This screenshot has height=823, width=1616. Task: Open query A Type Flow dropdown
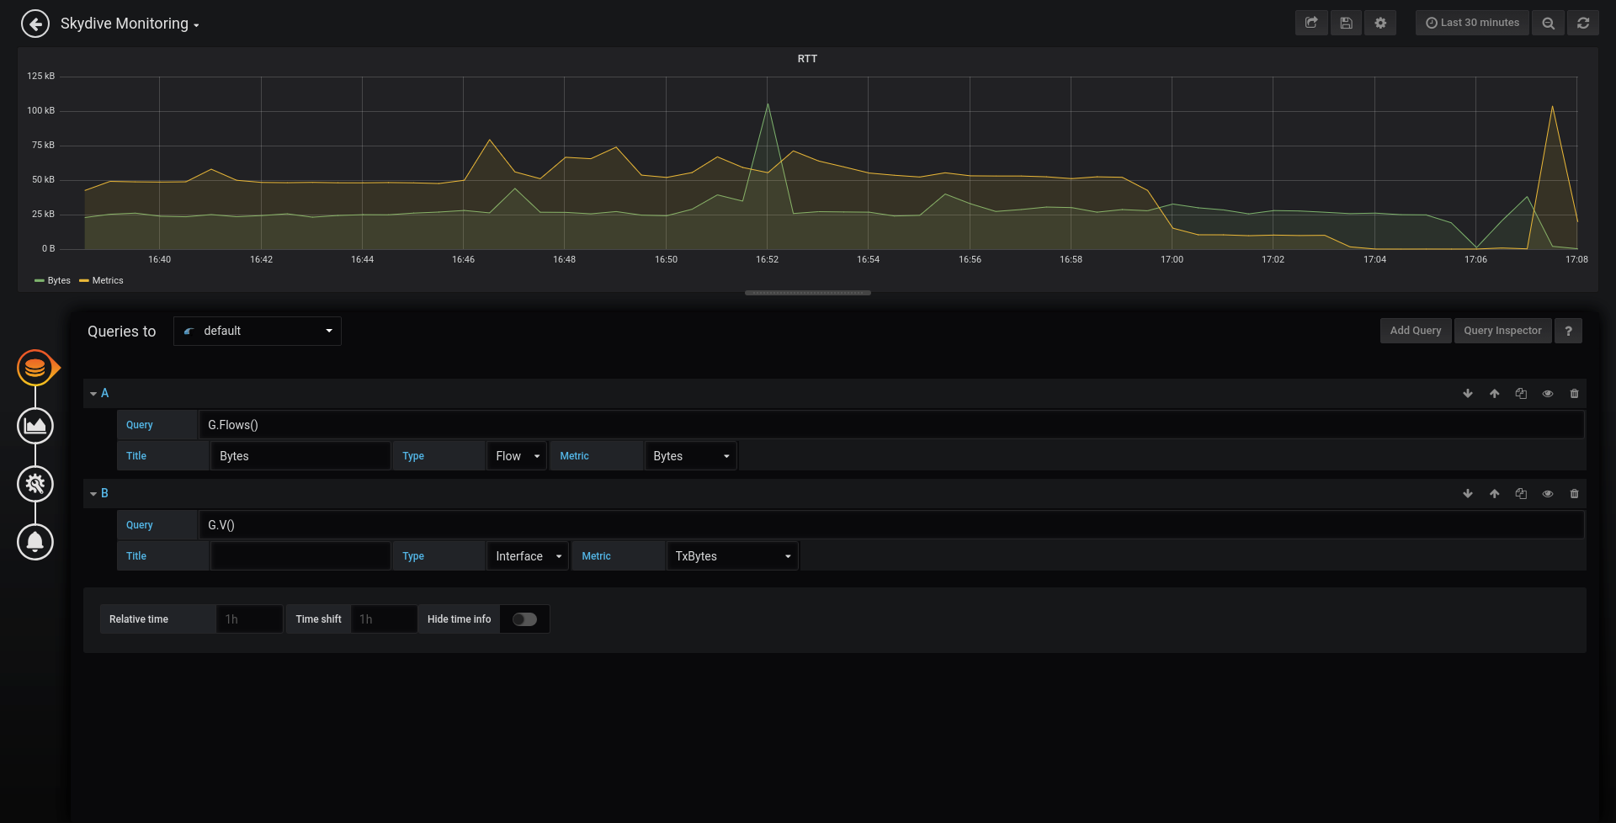pos(517,456)
